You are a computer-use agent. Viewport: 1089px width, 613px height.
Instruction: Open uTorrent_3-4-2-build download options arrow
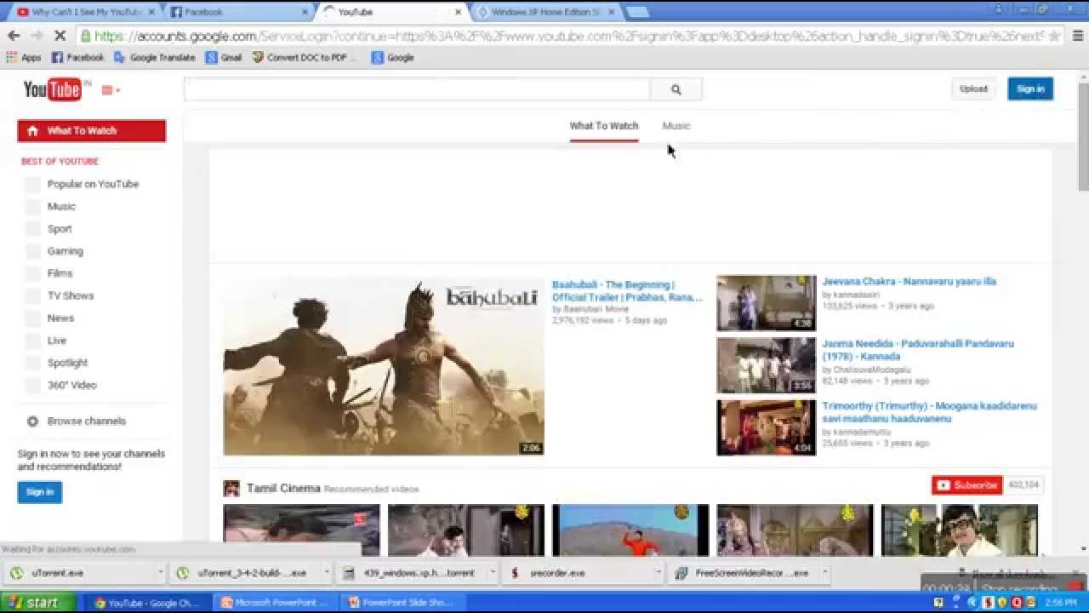tap(327, 573)
